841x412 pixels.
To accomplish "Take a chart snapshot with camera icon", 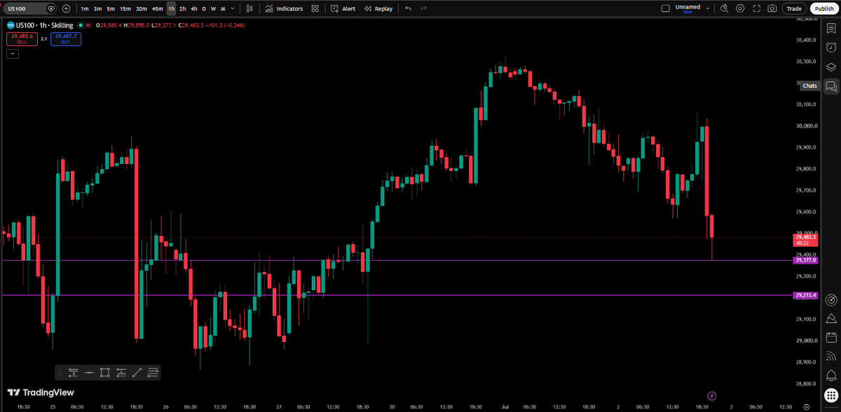I will tap(772, 8).
